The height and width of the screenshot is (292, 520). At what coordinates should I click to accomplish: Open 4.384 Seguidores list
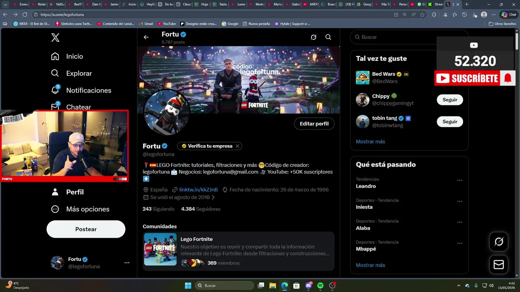201,209
